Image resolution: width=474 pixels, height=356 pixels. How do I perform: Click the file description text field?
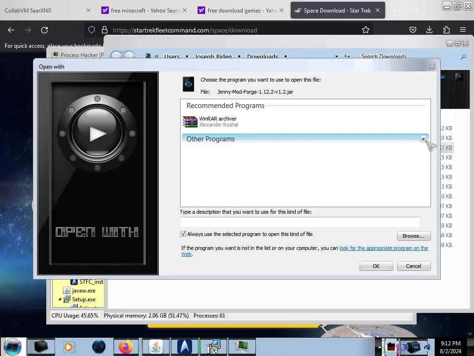300,222
